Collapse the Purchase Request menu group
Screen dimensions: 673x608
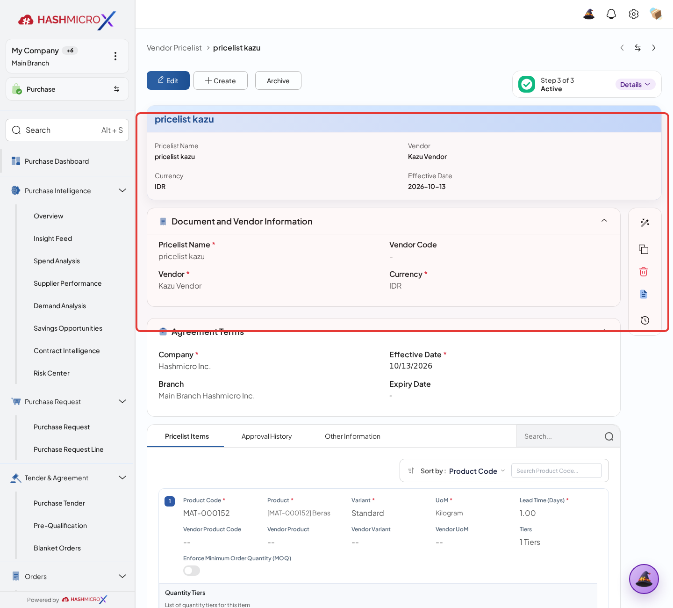pyautogui.click(x=122, y=401)
